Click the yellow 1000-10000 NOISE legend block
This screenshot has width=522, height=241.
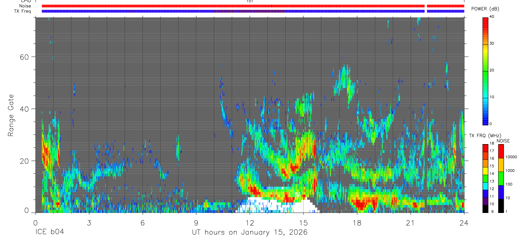[501, 165]
